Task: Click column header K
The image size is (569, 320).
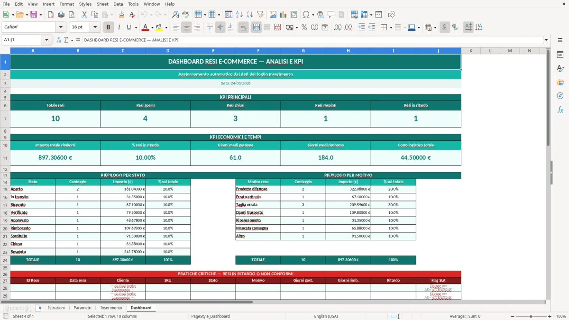Action: (471, 51)
